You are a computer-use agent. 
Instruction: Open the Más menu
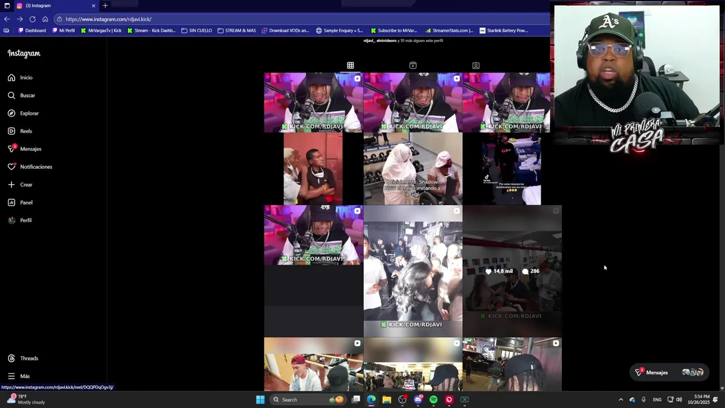pyautogui.click(x=19, y=376)
